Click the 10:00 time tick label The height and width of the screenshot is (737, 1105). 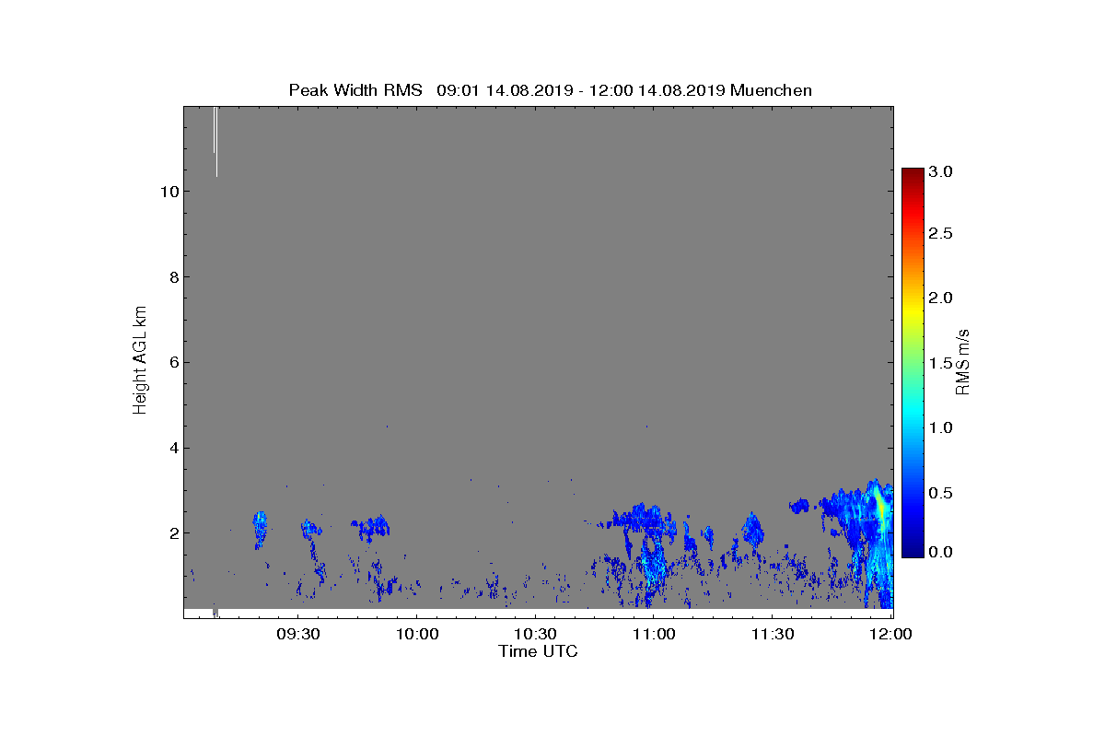click(419, 634)
